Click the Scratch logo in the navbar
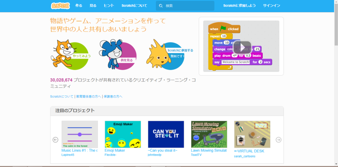The height and width of the screenshot is (167, 338). 60,6
